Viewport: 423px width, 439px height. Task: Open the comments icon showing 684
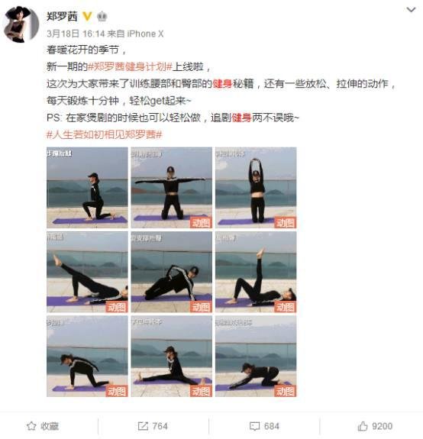pyautogui.click(x=254, y=426)
